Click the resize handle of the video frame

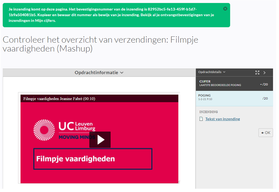pyautogui.click(x=179, y=182)
